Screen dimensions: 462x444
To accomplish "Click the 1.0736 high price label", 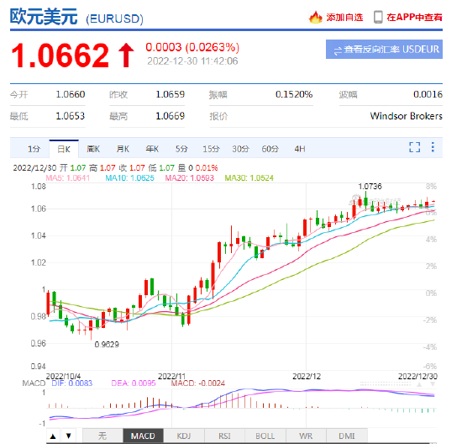I will pyautogui.click(x=370, y=187).
